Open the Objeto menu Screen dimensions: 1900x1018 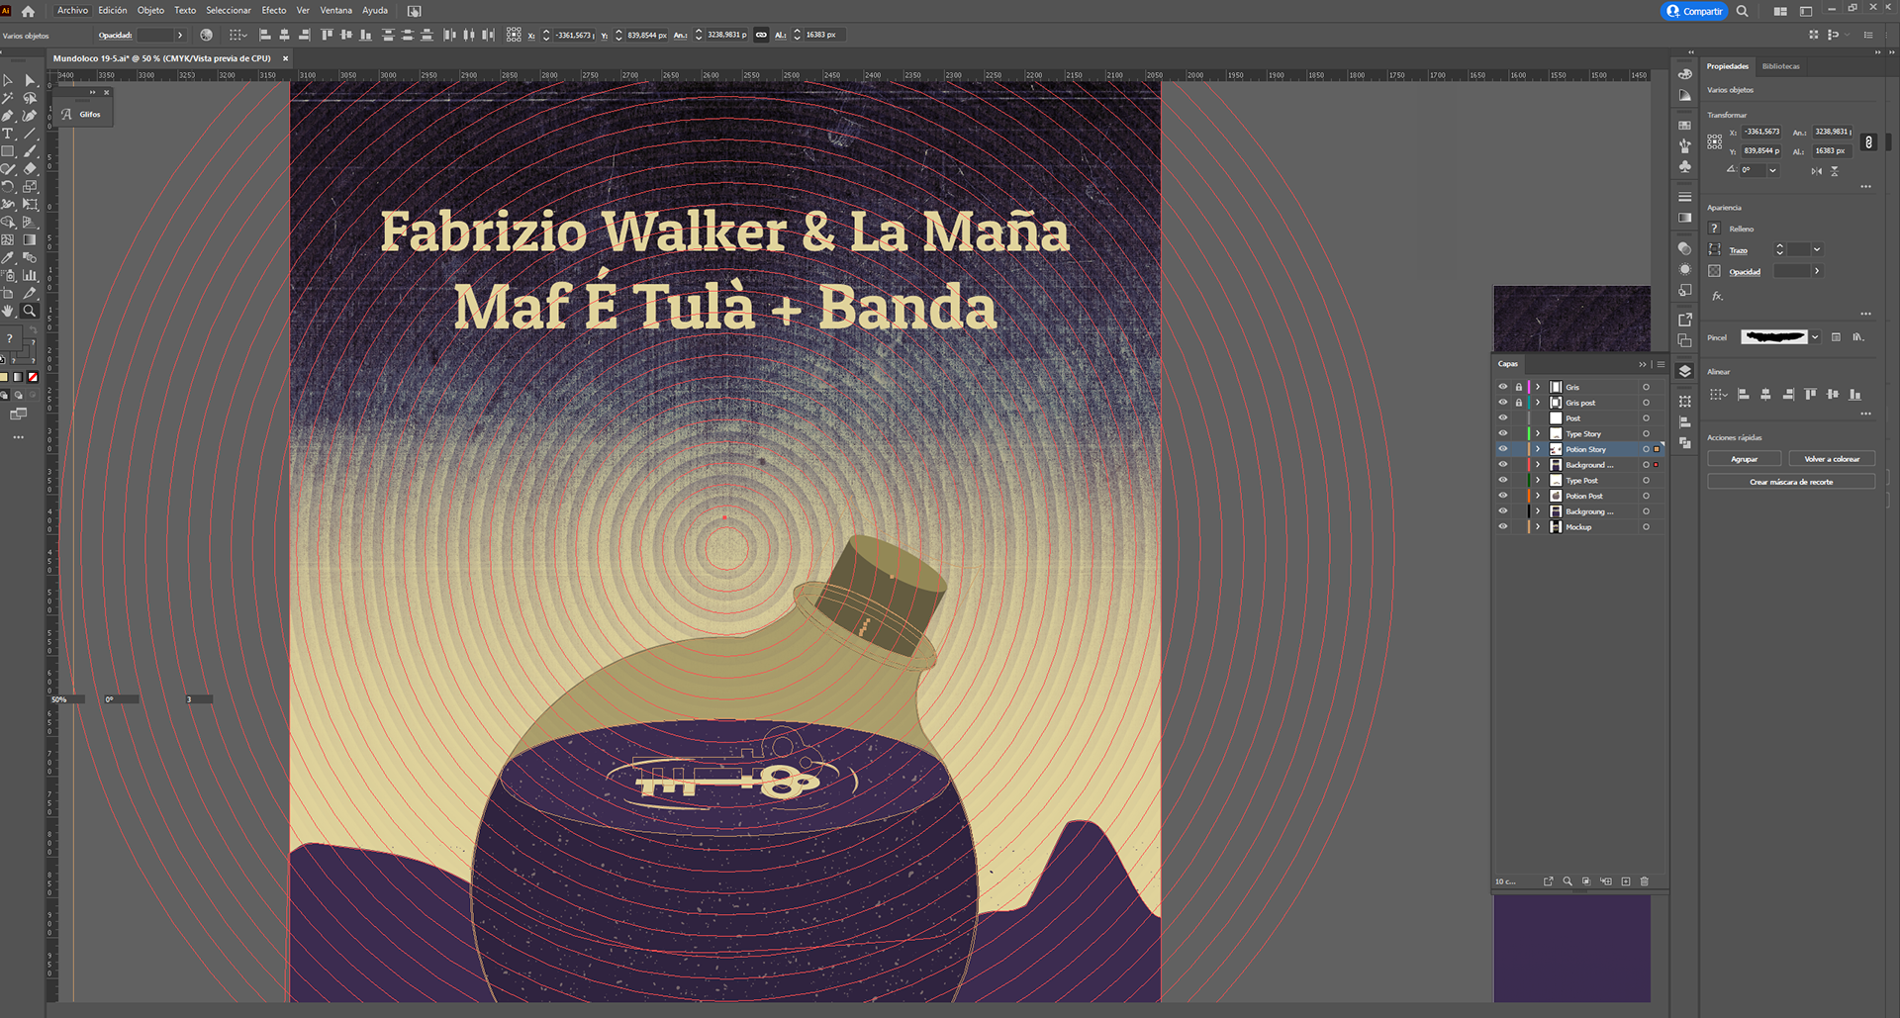150,10
